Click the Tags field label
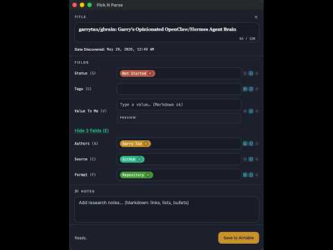333x250 pixels. click(83, 89)
